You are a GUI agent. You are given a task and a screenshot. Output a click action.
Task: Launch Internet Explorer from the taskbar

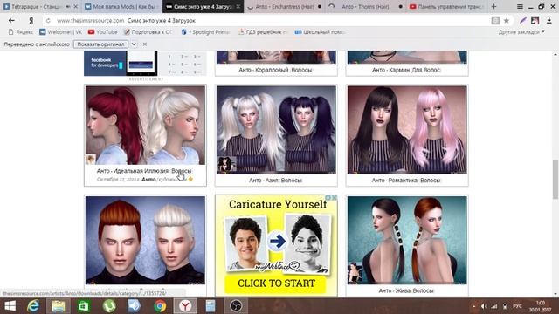point(33,306)
